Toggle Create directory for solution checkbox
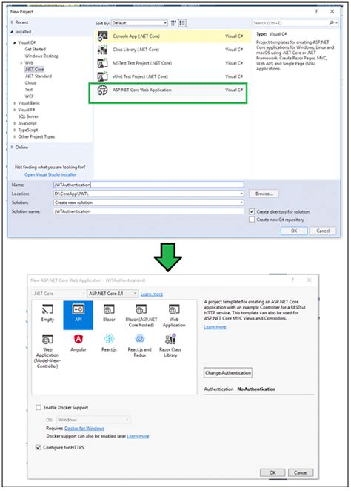This screenshot has width=351, height=491. point(252,211)
